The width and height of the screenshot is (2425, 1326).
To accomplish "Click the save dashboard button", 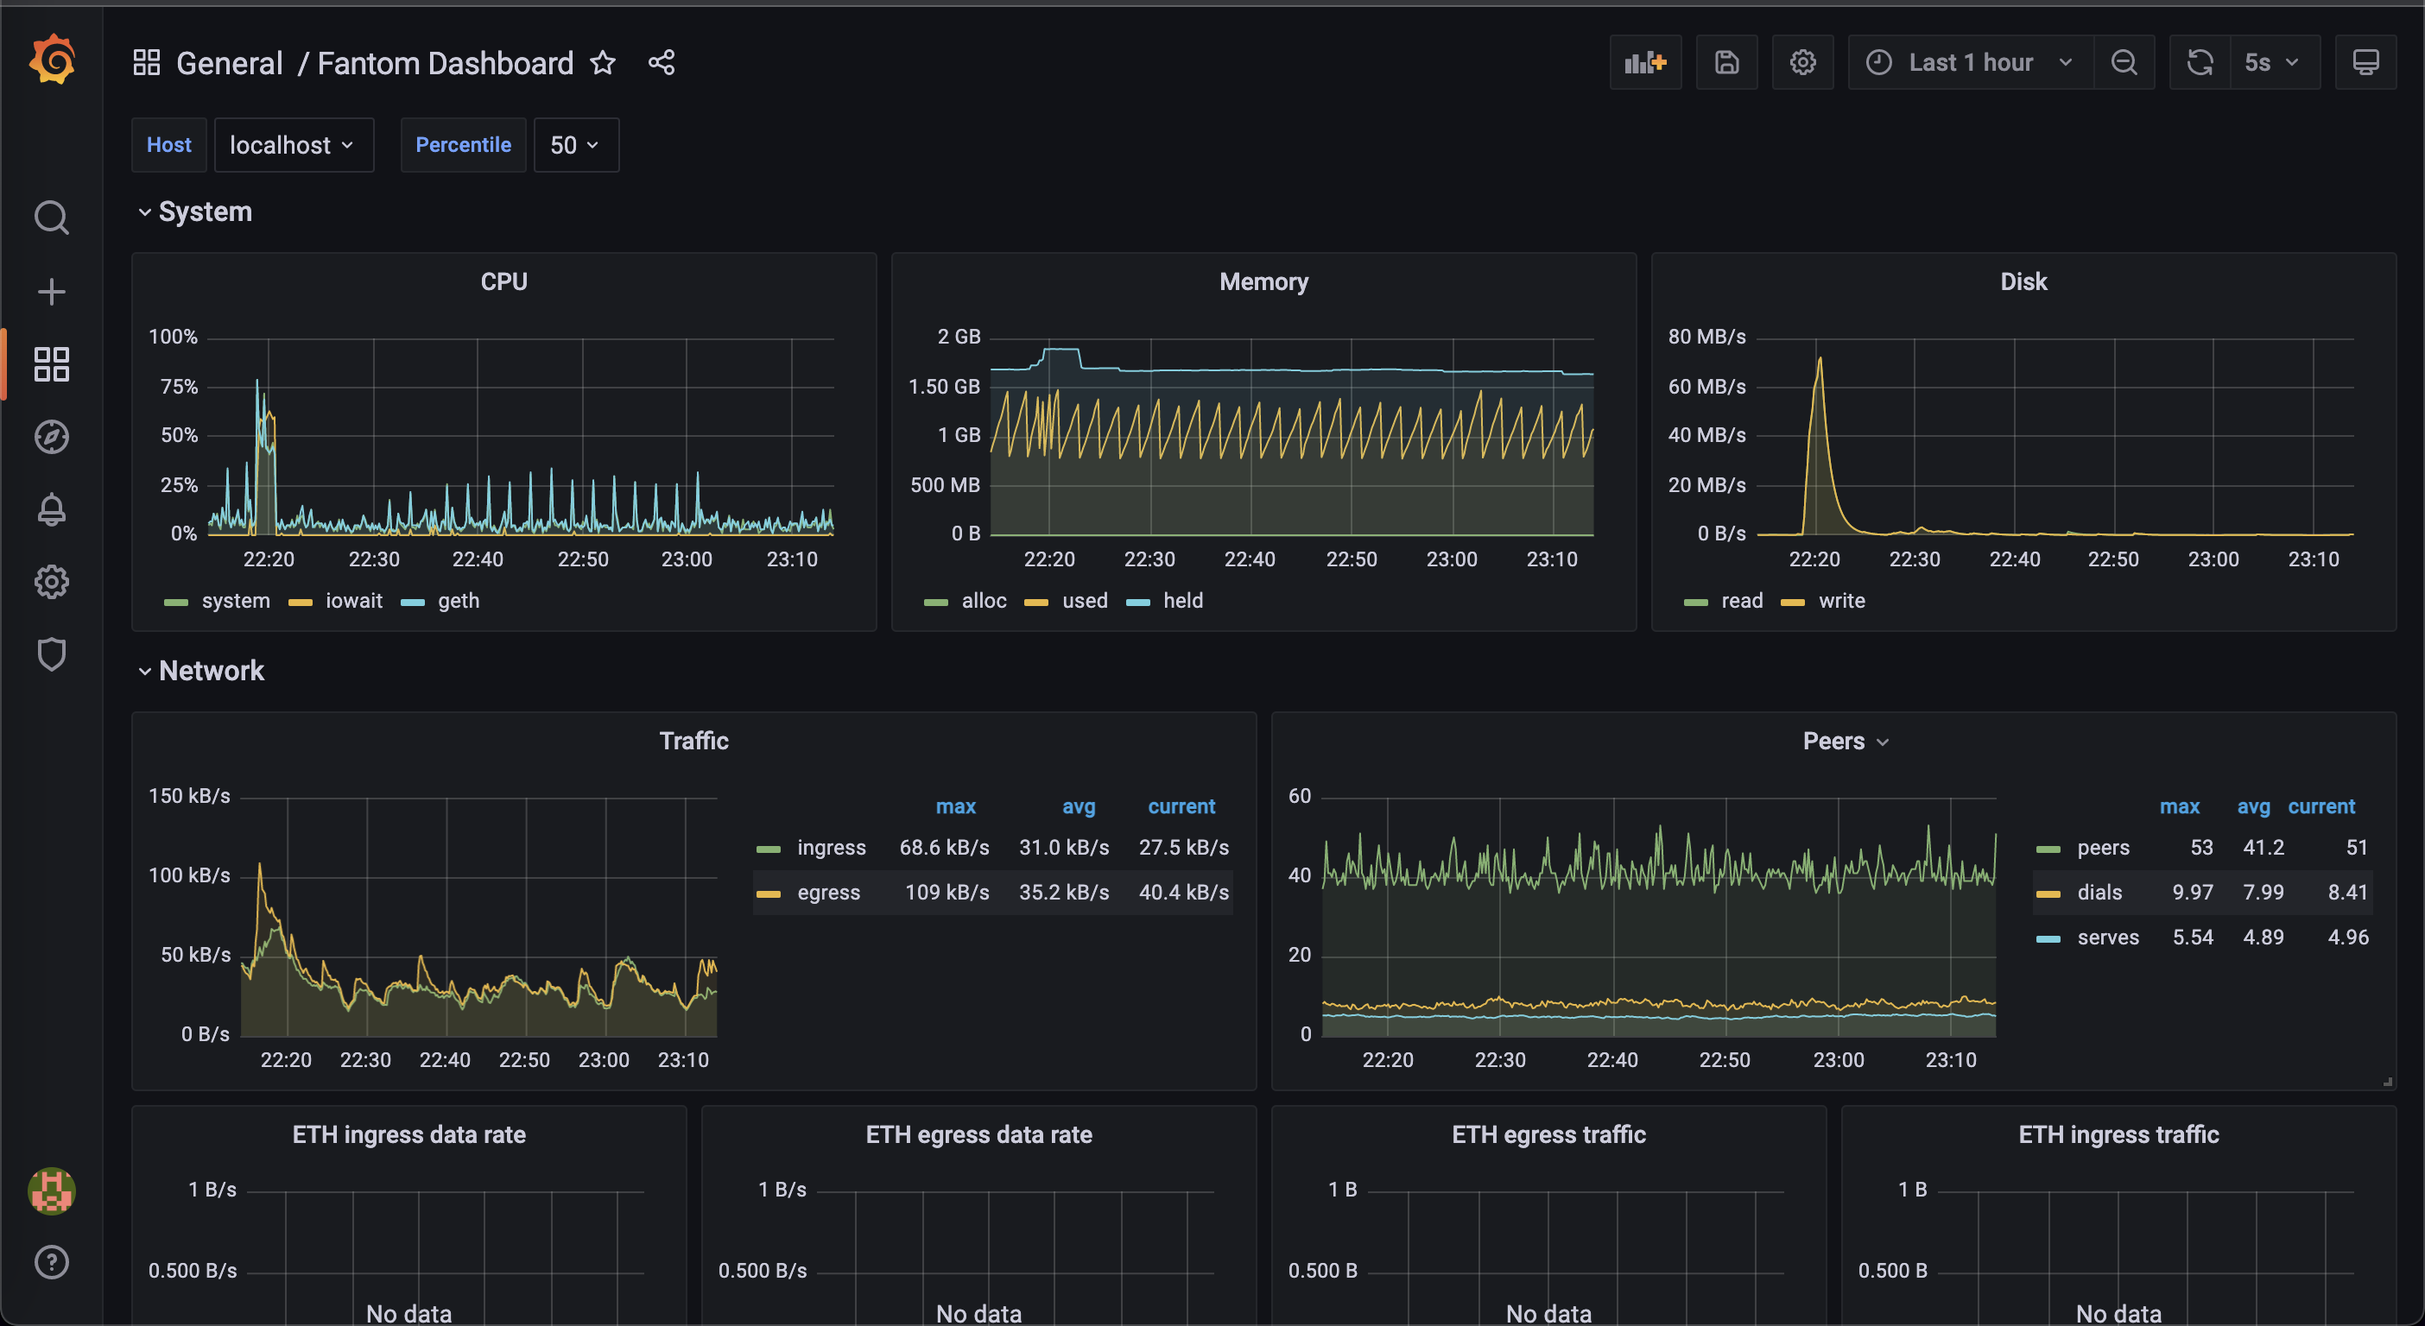I will click(x=1726, y=62).
